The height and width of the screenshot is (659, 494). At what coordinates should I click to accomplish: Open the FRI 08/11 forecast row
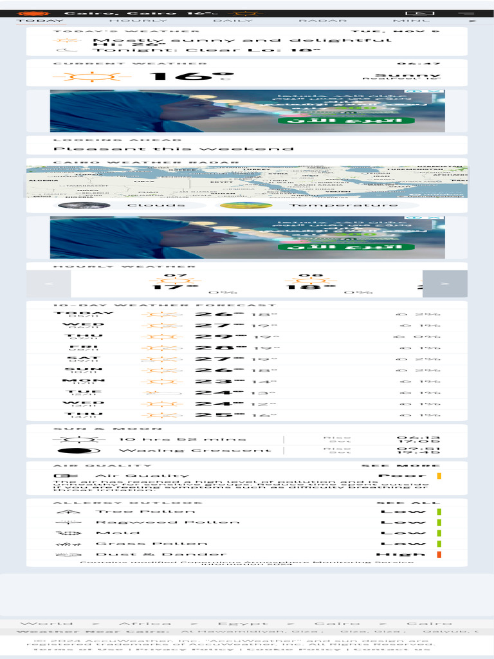246,348
